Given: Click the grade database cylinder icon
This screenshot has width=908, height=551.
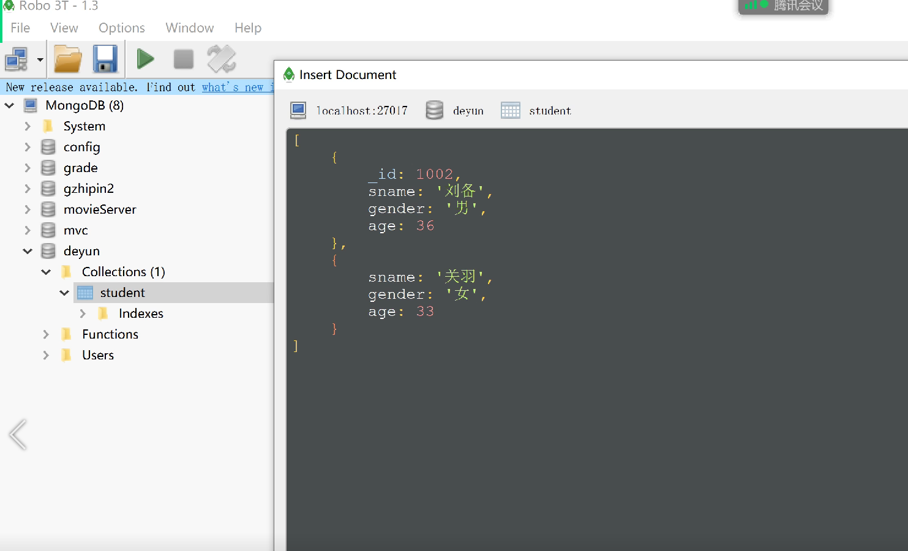Looking at the screenshot, I should (x=48, y=168).
